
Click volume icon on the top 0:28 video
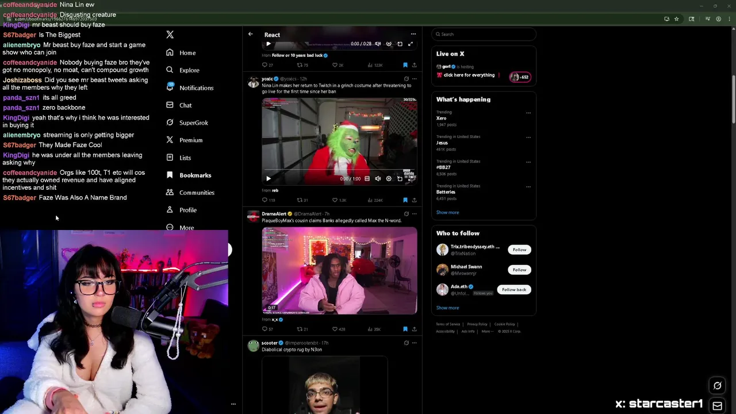(378, 44)
